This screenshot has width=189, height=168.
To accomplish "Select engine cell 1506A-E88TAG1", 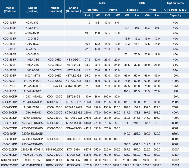I will 32,118.
